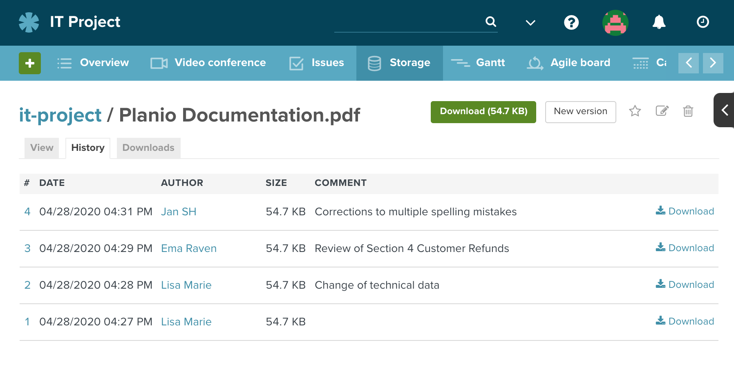The width and height of the screenshot is (734, 380).
Task: Star this file as favorite
Action: 635,111
